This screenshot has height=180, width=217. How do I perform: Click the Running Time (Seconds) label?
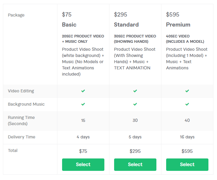(x=21, y=120)
